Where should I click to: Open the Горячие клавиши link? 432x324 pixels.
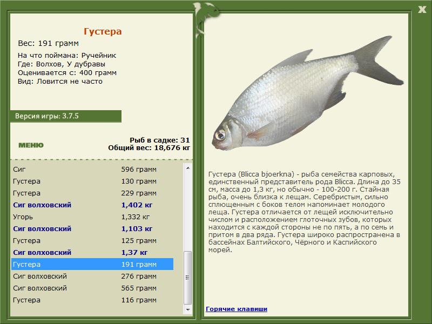[237, 309]
